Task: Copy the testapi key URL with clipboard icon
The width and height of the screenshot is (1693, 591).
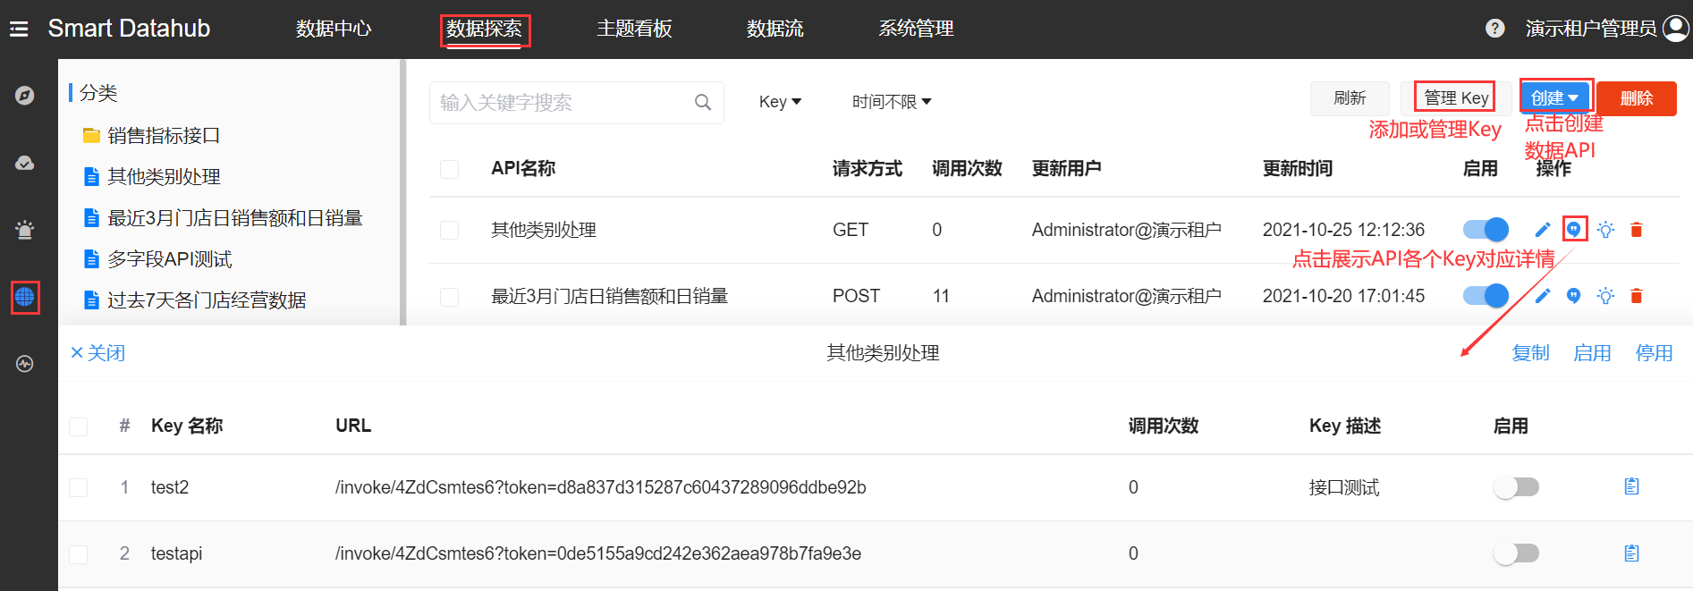Action: tap(1632, 553)
